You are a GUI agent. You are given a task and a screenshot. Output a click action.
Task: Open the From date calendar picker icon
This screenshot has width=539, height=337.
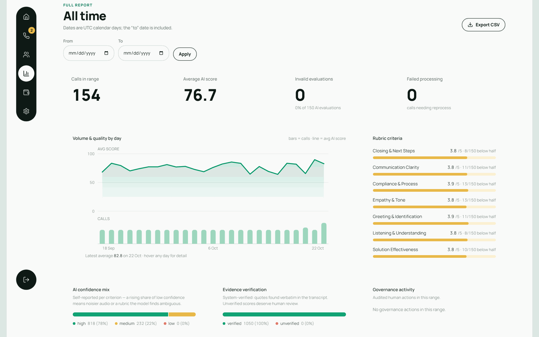coord(106,53)
